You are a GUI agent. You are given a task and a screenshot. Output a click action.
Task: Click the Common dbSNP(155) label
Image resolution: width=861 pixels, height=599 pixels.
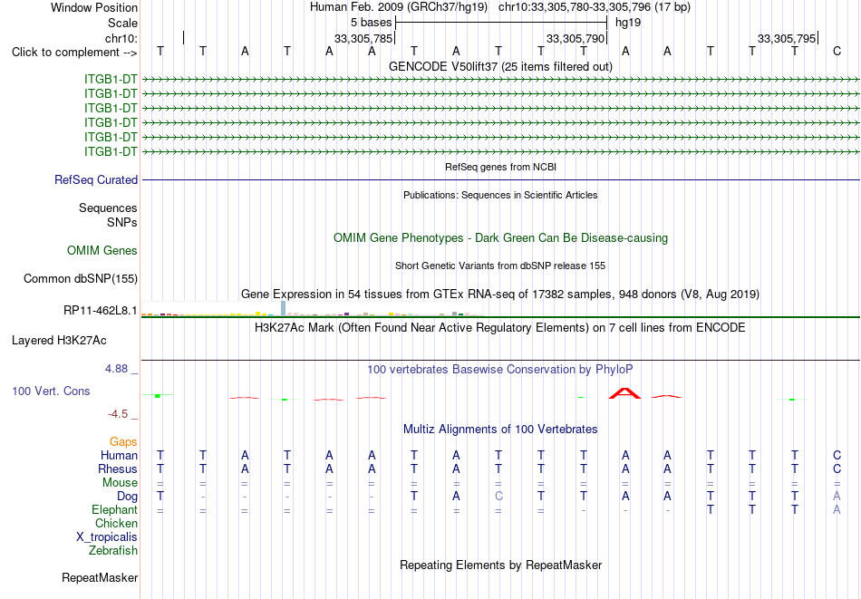pos(81,279)
